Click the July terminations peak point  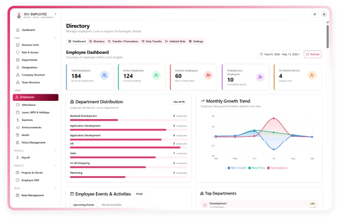click(x=273, y=119)
